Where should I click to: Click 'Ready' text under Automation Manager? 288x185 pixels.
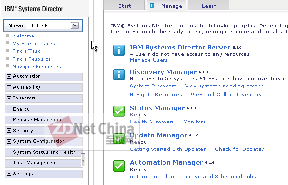(x=138, y=170)
